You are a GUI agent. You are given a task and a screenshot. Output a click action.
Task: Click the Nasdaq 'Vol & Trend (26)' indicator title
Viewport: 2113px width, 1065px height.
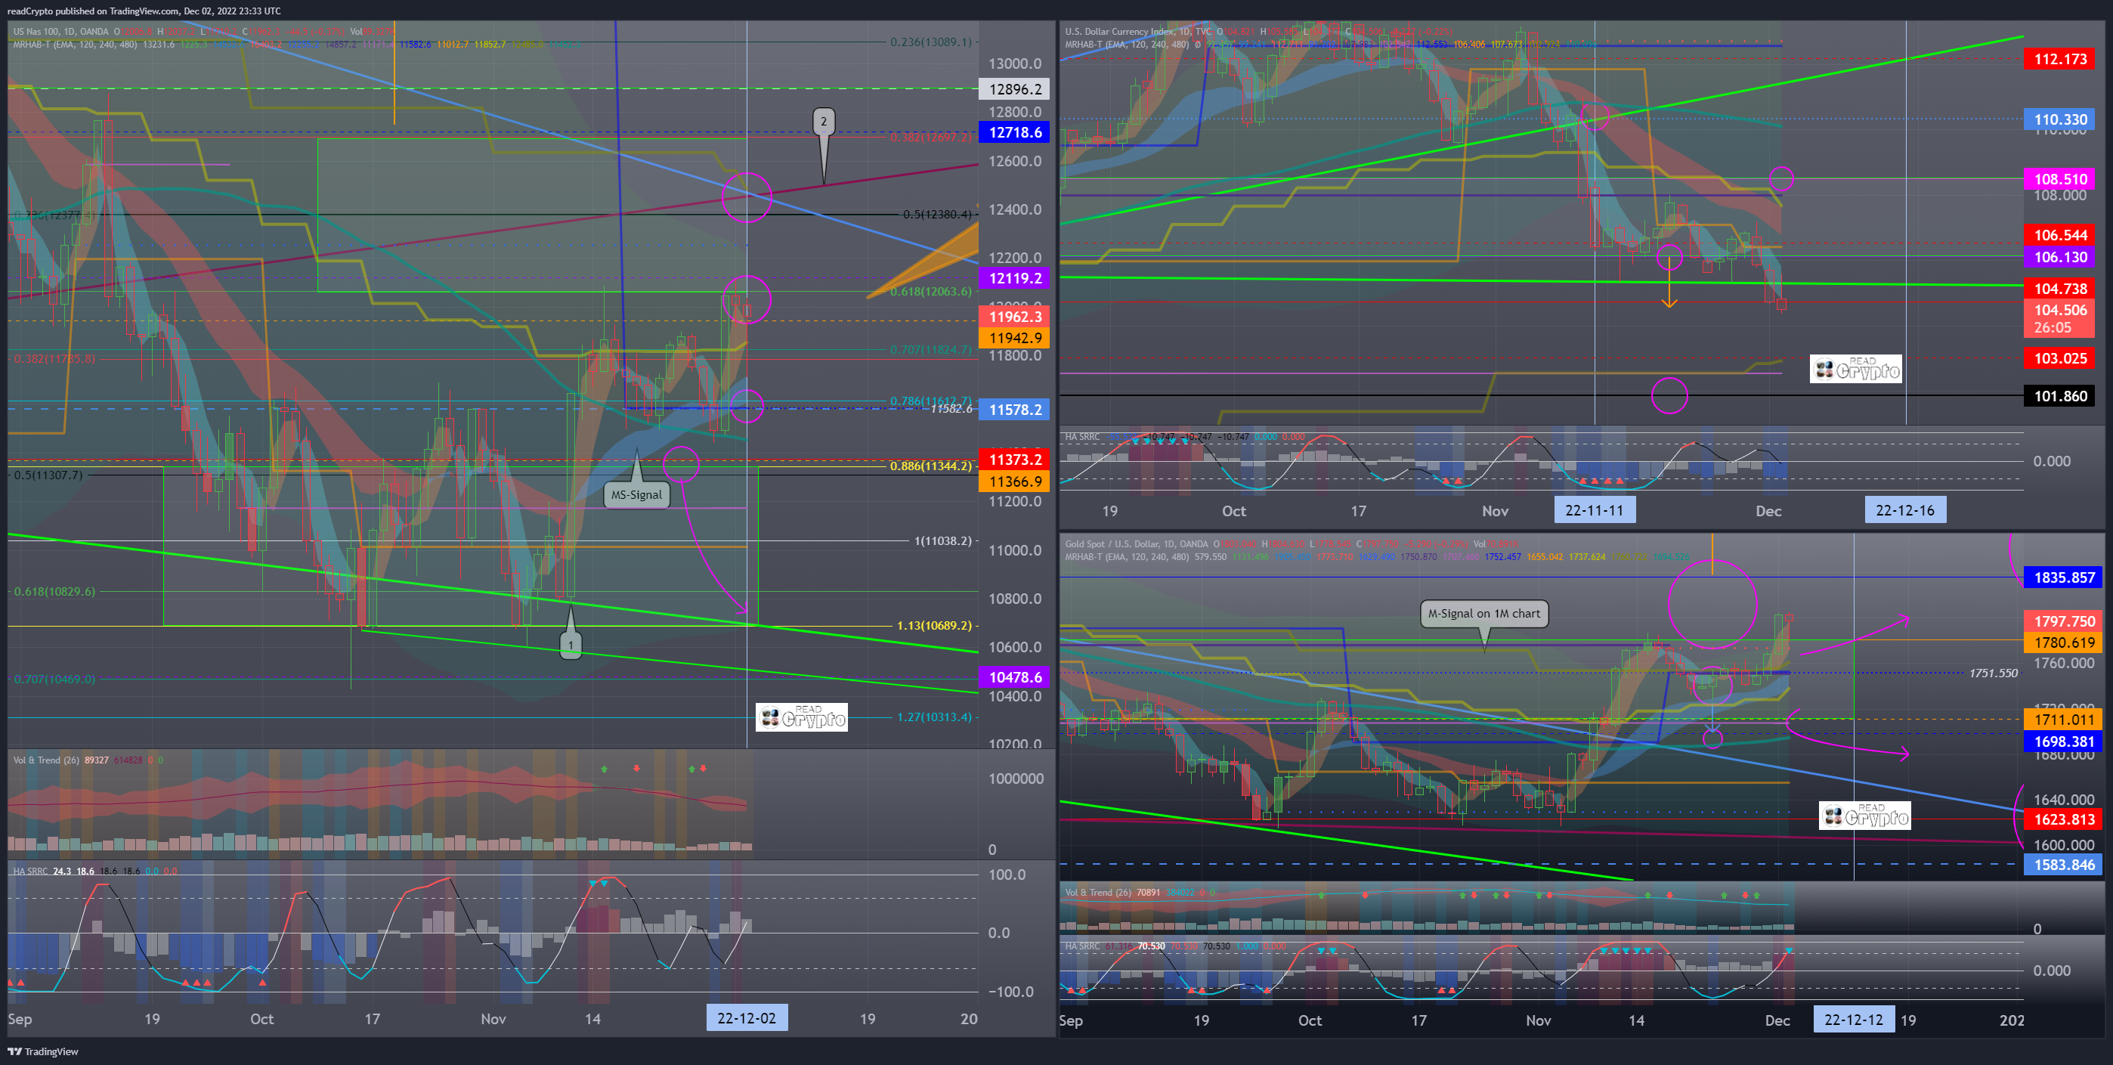pyautogui.click(x=46, y=760)
